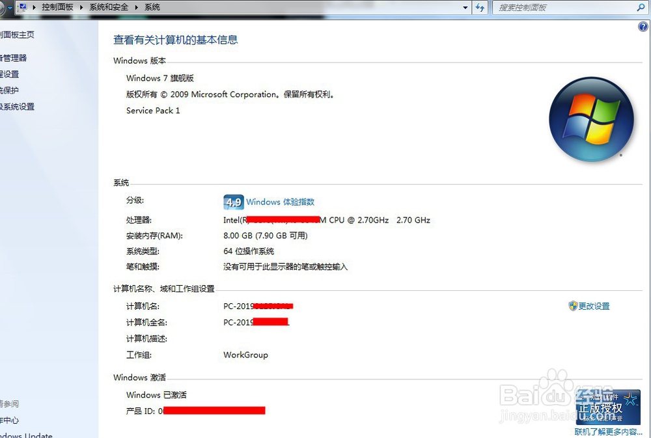
Task: Click the help question mark icon
Action: click(643, 27)
